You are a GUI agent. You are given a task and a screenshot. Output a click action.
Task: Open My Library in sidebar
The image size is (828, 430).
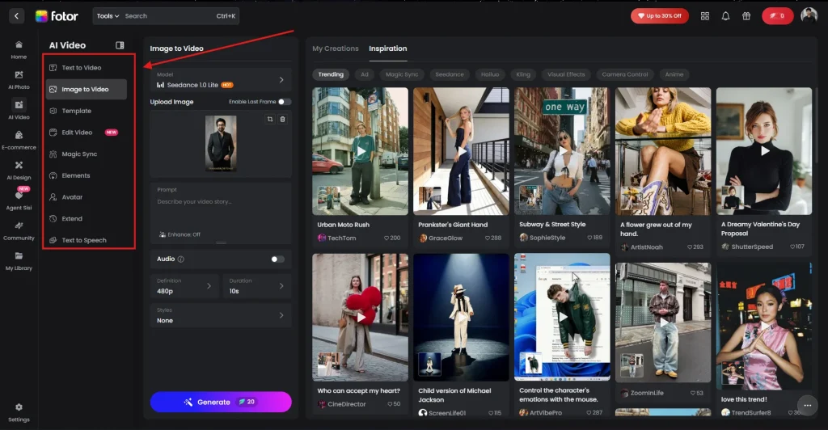19,260
